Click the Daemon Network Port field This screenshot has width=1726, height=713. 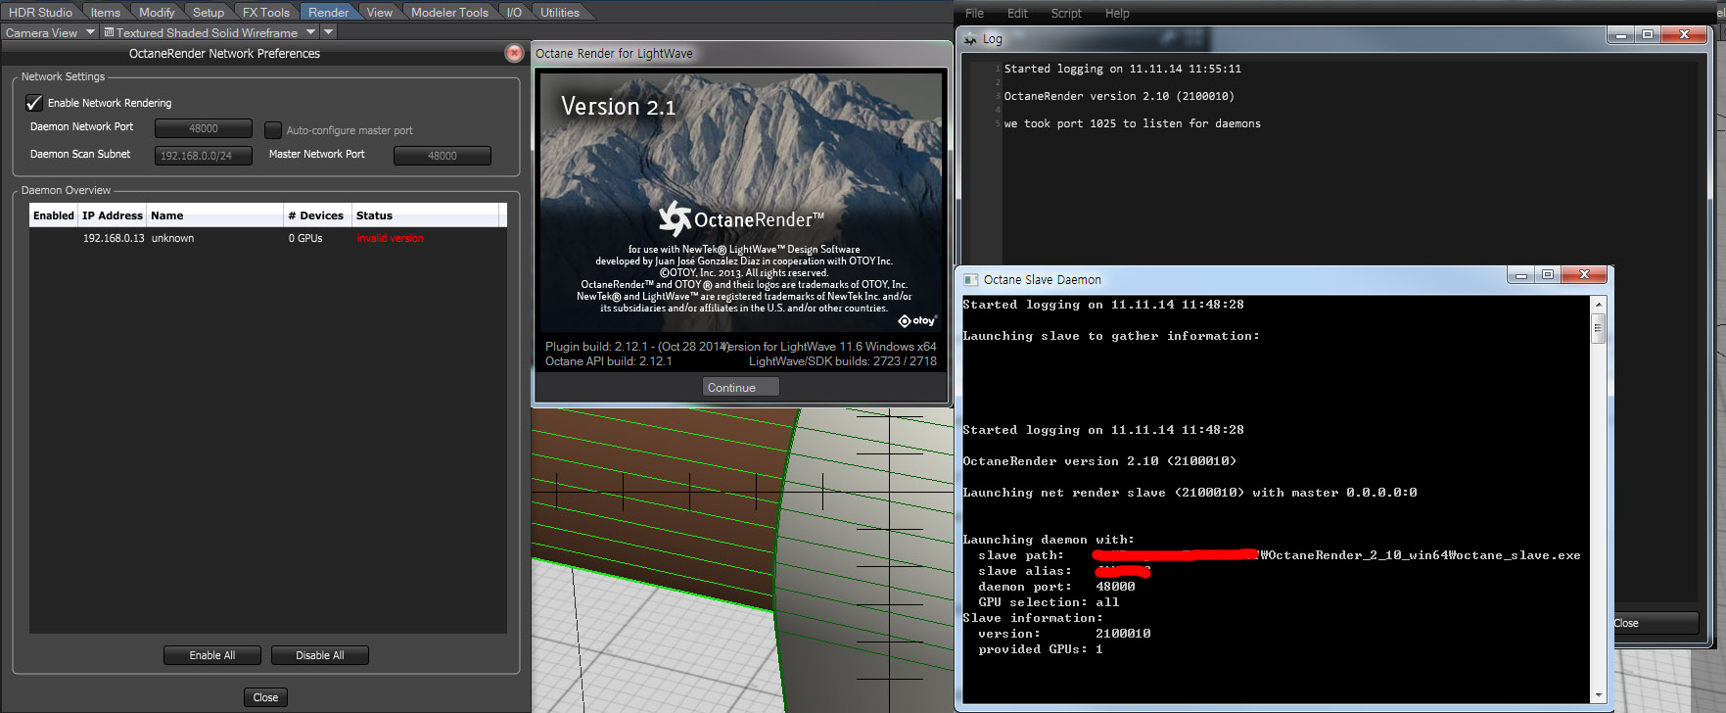[x=204, y=128]
